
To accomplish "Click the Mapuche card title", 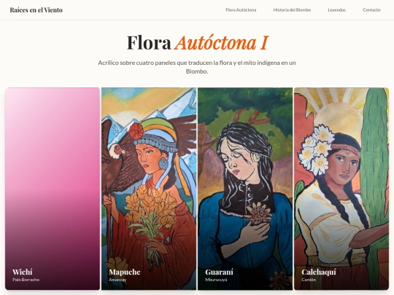I will click(x=125, y=272).
